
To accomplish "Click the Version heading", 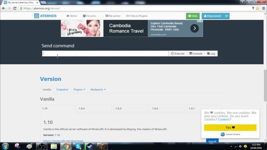I will click(50, 79).
